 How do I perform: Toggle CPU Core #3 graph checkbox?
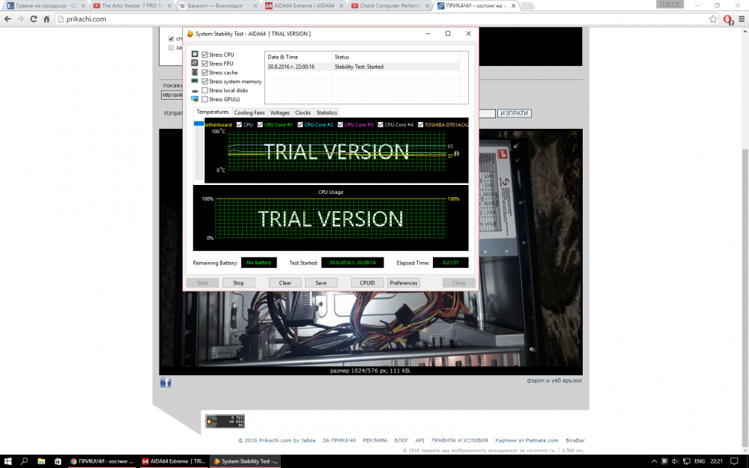pyautogui.click(x=341, y=124)
